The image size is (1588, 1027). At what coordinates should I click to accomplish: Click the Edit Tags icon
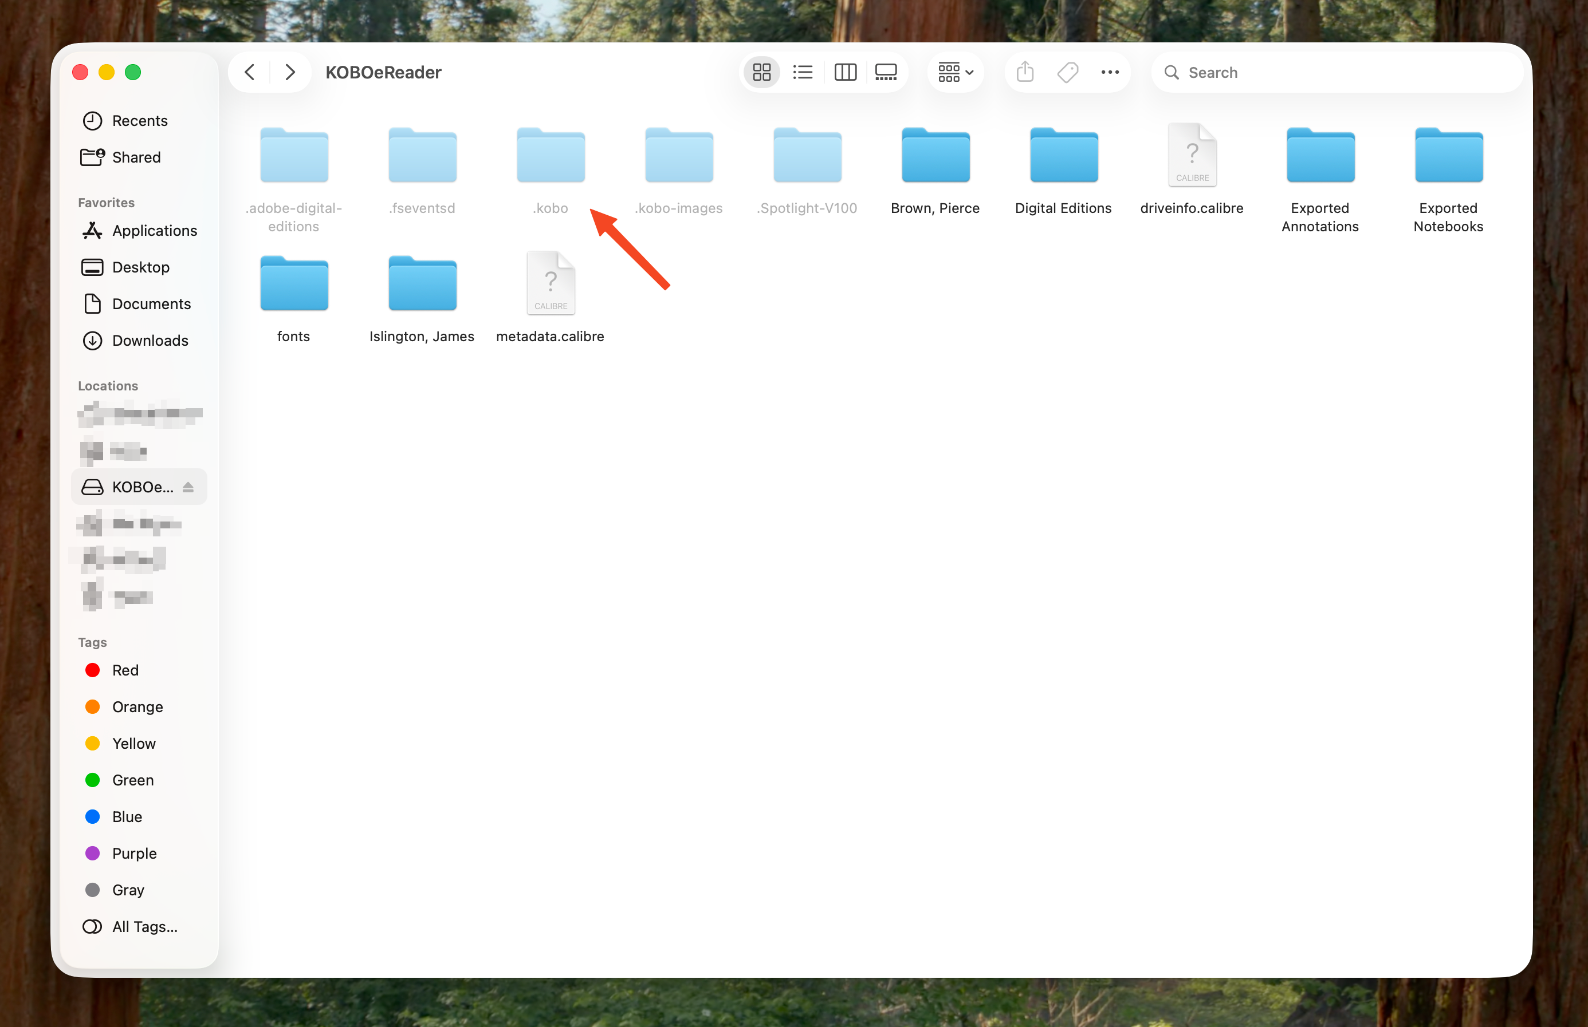(1068, 72)
